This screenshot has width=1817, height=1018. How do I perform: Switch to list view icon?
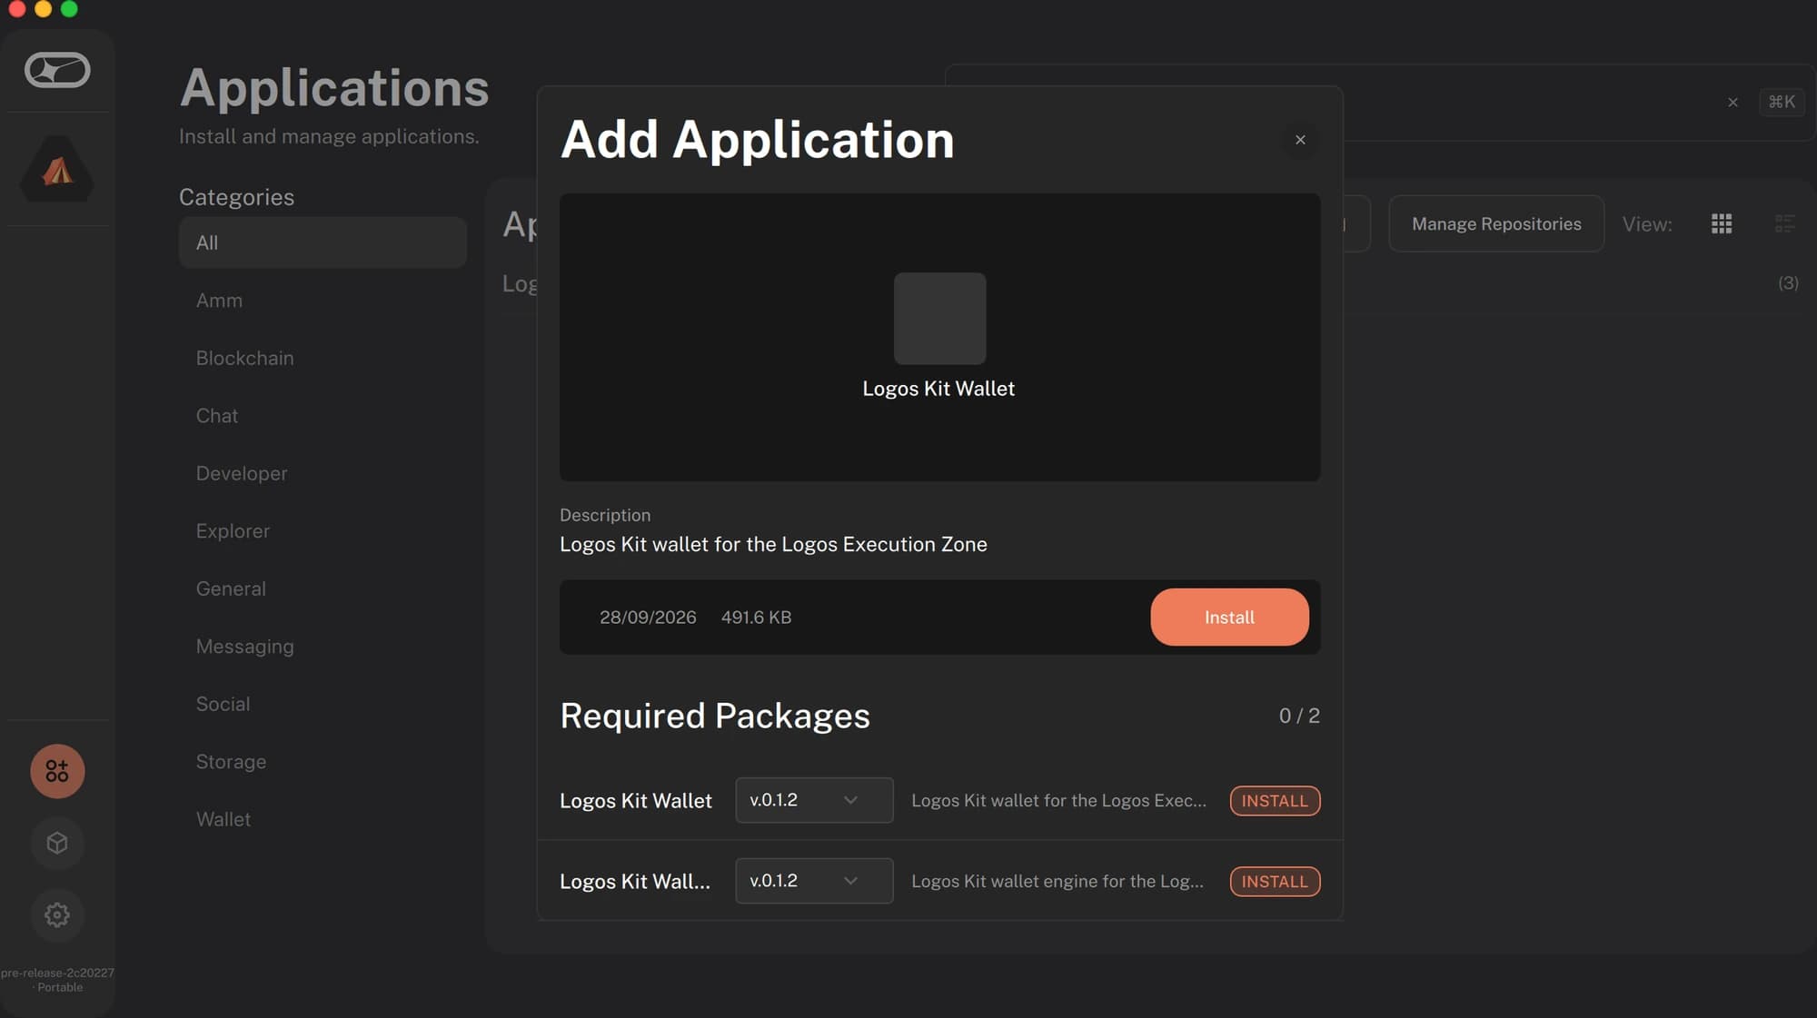[1784, 223]
